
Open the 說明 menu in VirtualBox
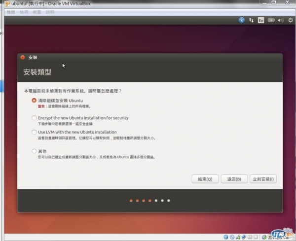coord(50,12)
